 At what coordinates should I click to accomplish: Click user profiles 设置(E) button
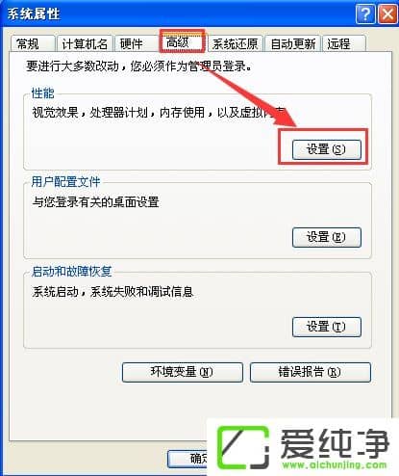point(327,237)
